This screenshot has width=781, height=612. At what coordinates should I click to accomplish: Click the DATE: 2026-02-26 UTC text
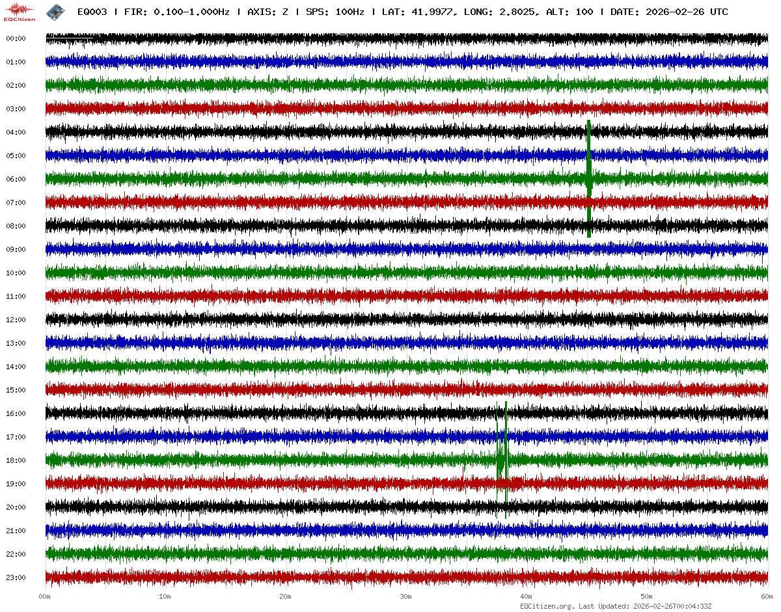(669, 12)
